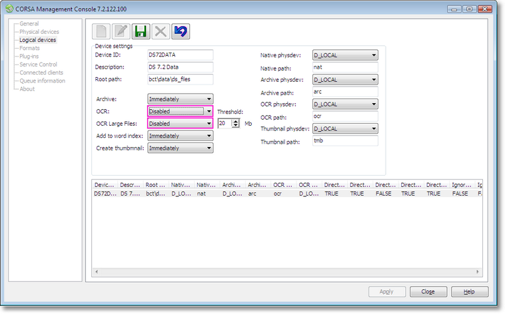Click the 'nat' cell in the list row
This screenshot has height=314, width=505.
tap(201, 194)
